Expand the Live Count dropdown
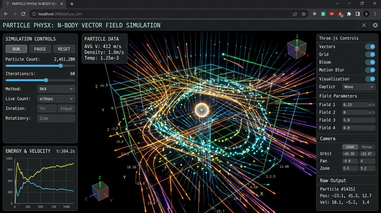This screenshot has height=213, width=381. pos(56,99)
